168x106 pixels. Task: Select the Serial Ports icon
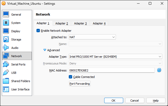coord(6,64)
